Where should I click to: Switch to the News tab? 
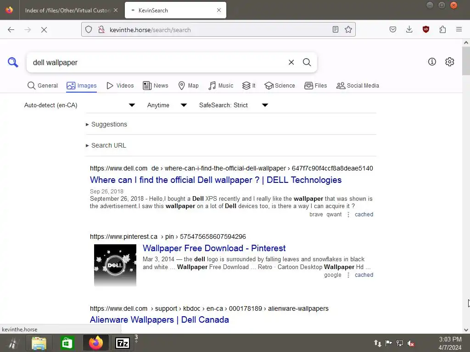pyautogui.click(x=156, y=86)
